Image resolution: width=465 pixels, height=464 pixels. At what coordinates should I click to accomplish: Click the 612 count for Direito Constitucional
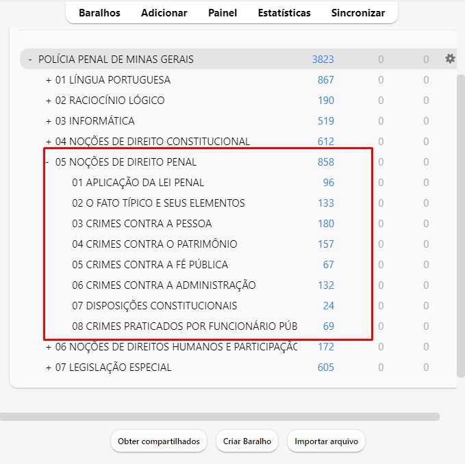[325, 142]
